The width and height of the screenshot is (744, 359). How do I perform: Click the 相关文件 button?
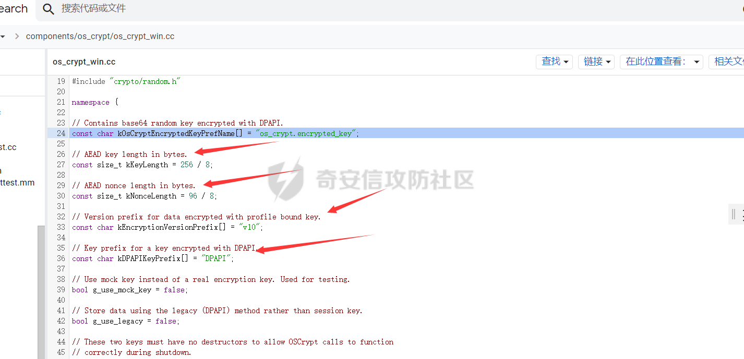(727, 61)
